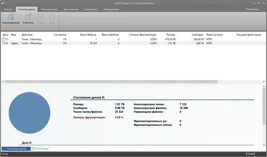Screen dimensions: 267x157
Task: Click the 1,81 ТБ cell in table
Action: pyautogui.click(x=172, y=43)
